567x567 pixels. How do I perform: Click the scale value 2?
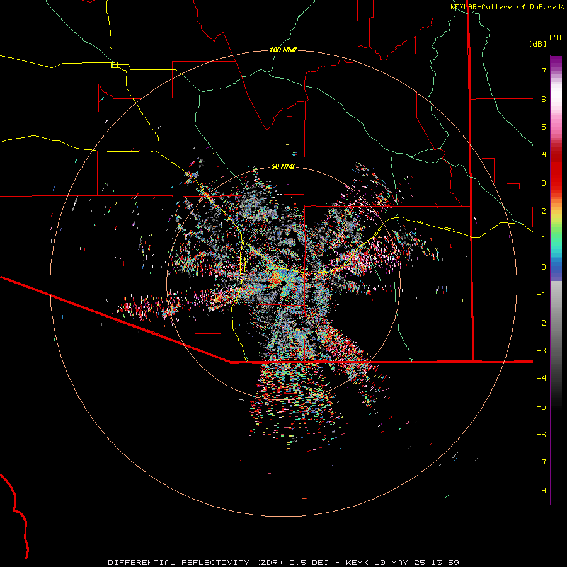[544, 211]
